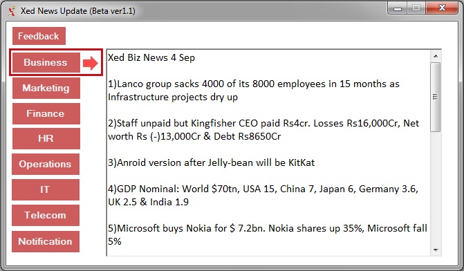Viewport: 464px width, 271px height.
Task: Select the Business news category
Action: 46,62
